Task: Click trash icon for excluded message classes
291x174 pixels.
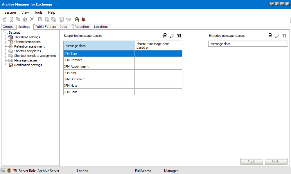Action: (284, 36)
